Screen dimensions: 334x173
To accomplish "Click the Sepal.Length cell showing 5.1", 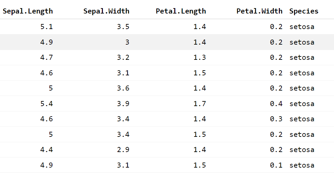I will pyautogui.click(x=46, y=27).
